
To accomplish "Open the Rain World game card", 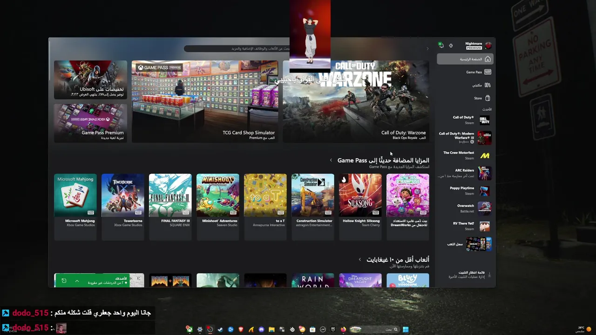I will tap(313, 281).
